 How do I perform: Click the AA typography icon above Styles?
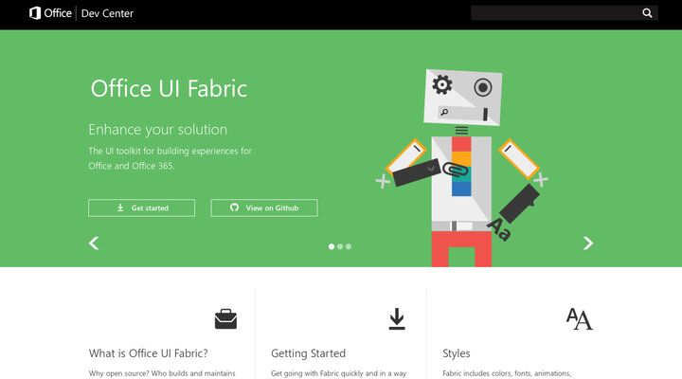click(580, 319)
